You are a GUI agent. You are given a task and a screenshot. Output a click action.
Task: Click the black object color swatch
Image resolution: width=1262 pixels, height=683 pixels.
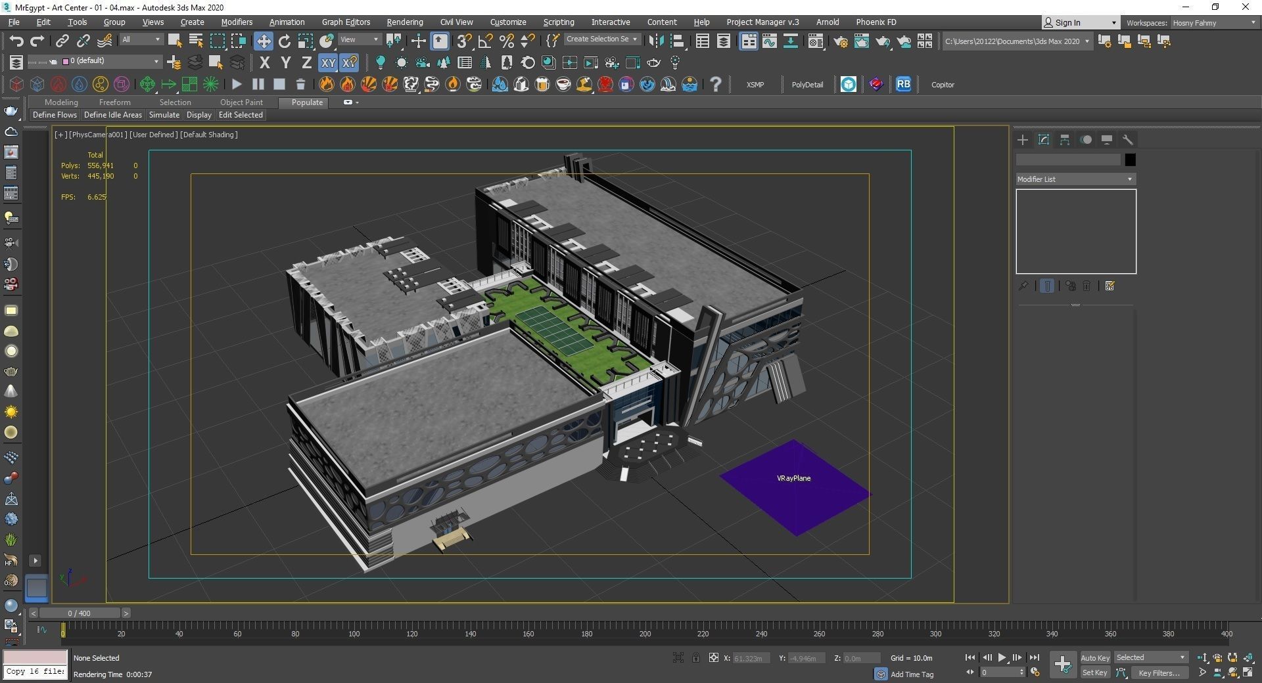coord(1130,160)
